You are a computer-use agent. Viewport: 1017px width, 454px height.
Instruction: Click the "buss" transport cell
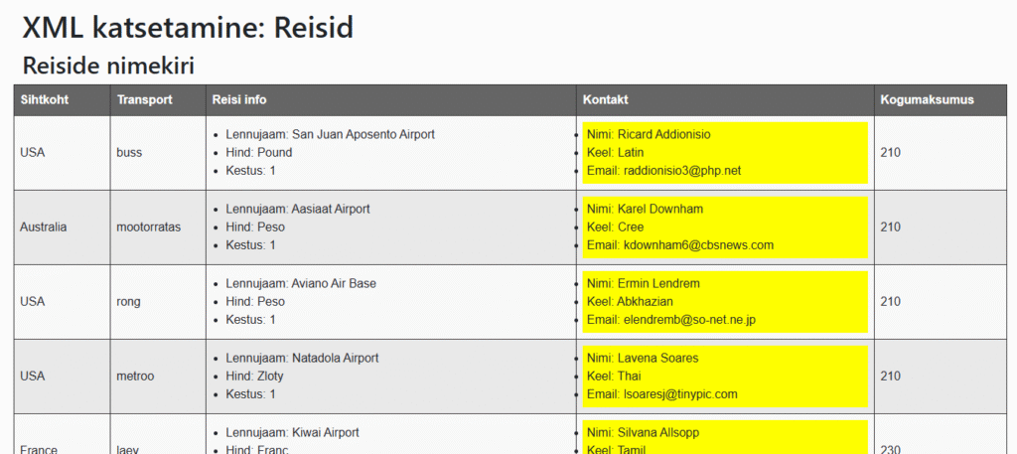[129, 152]
